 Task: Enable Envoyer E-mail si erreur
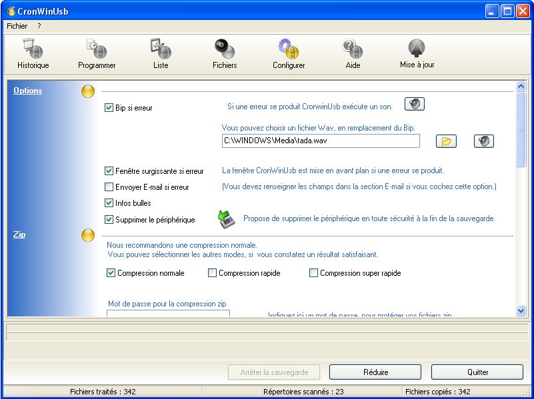tap(109, 187)
